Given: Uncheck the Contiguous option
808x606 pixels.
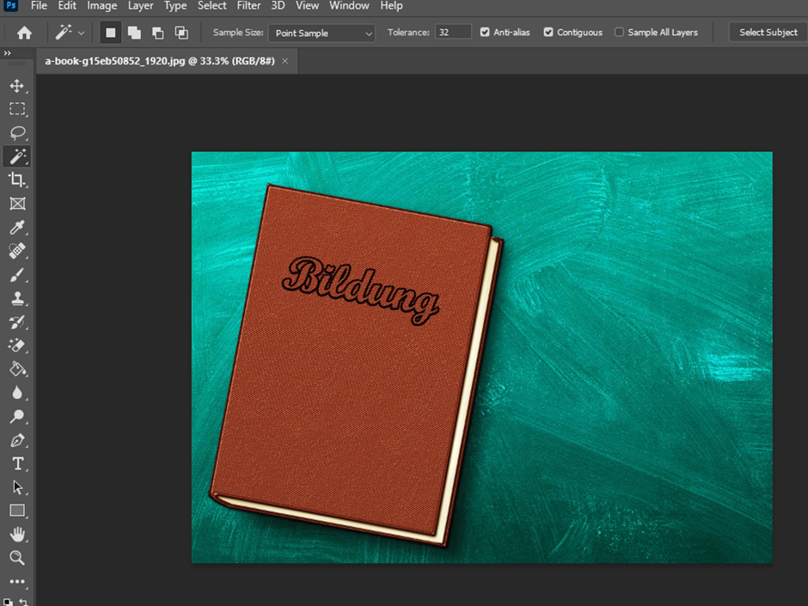Looking at the screenshot, I should [548, 32].
